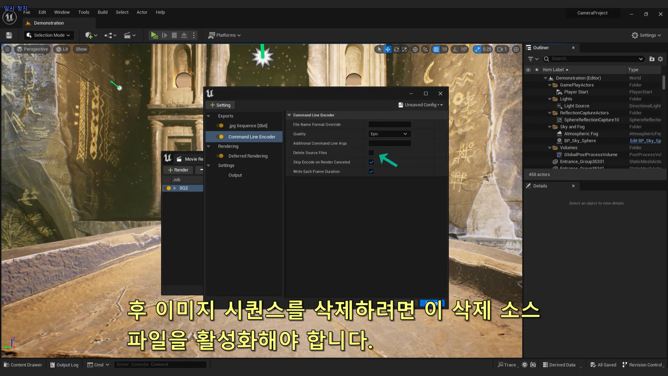Uncheck Skip Encode on Render Canceled

pos(371,162)
